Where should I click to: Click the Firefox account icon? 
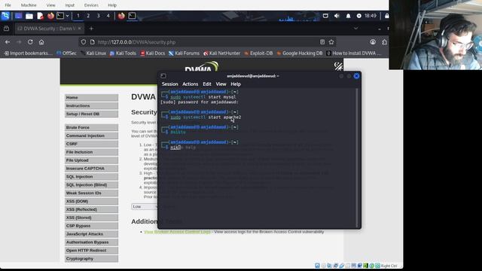click(x=373, y=42)
